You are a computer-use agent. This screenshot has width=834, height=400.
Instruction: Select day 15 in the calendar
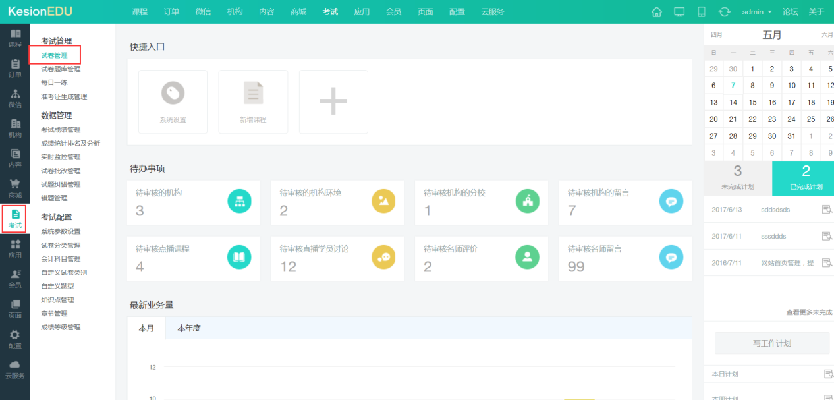[x=752, y=103]
